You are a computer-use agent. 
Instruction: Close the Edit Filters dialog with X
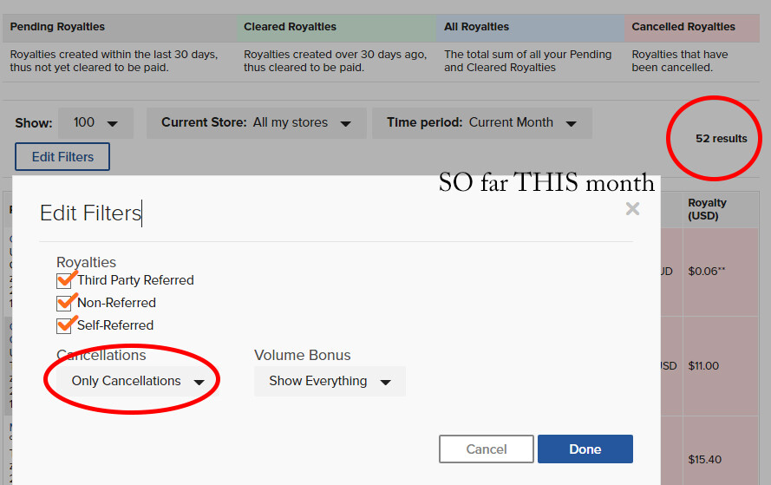tap(632, 209)
